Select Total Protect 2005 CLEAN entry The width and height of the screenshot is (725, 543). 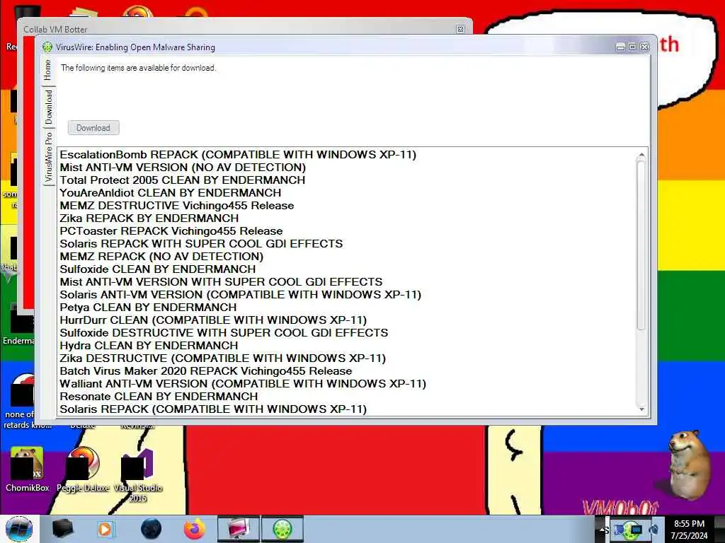click(182, 180)
